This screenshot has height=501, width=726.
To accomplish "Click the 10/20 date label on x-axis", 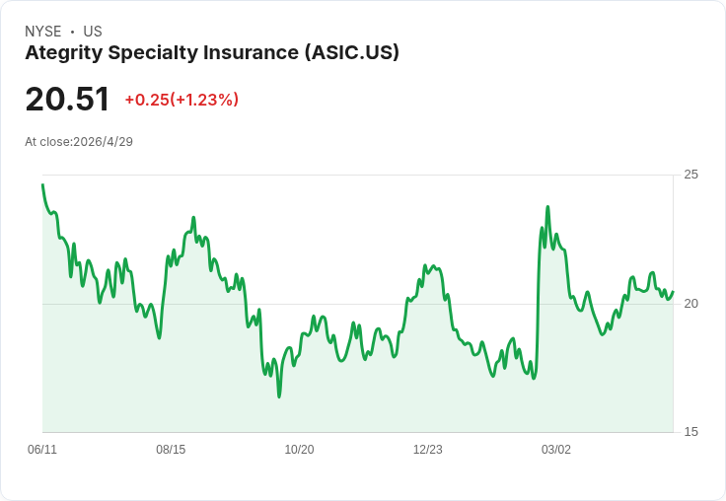I will coord(299,449).
